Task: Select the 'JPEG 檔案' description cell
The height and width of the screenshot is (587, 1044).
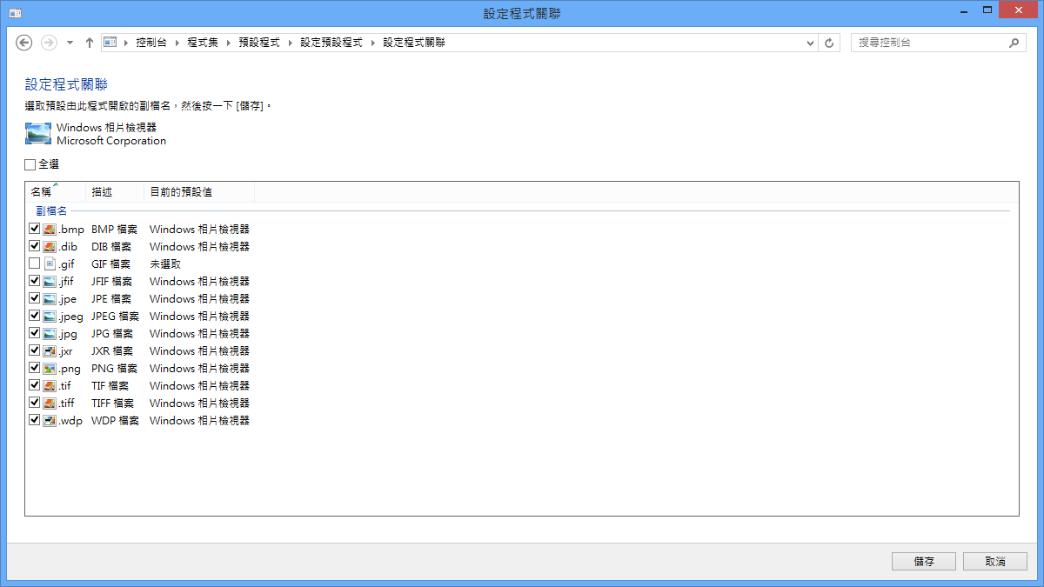Action: [x=115, y=316]
